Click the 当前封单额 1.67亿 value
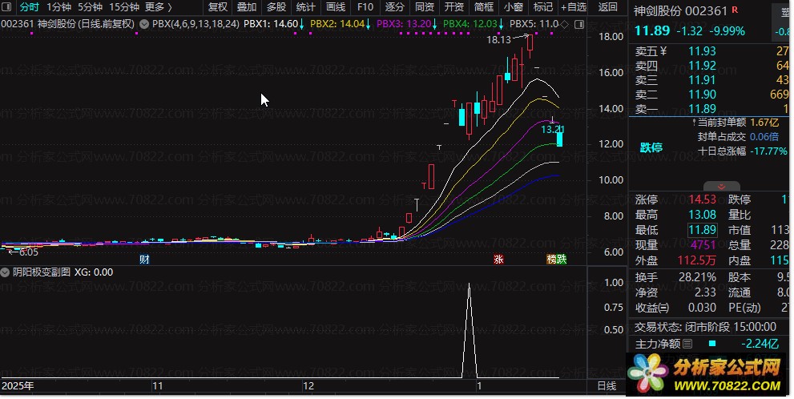 click(x=764, y=123)
